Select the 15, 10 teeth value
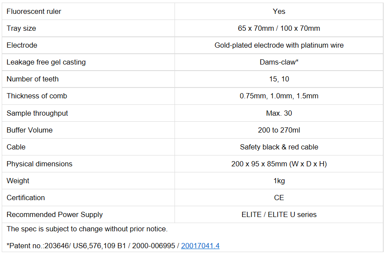Screen dimensions: 385x256 coord(279,79)
